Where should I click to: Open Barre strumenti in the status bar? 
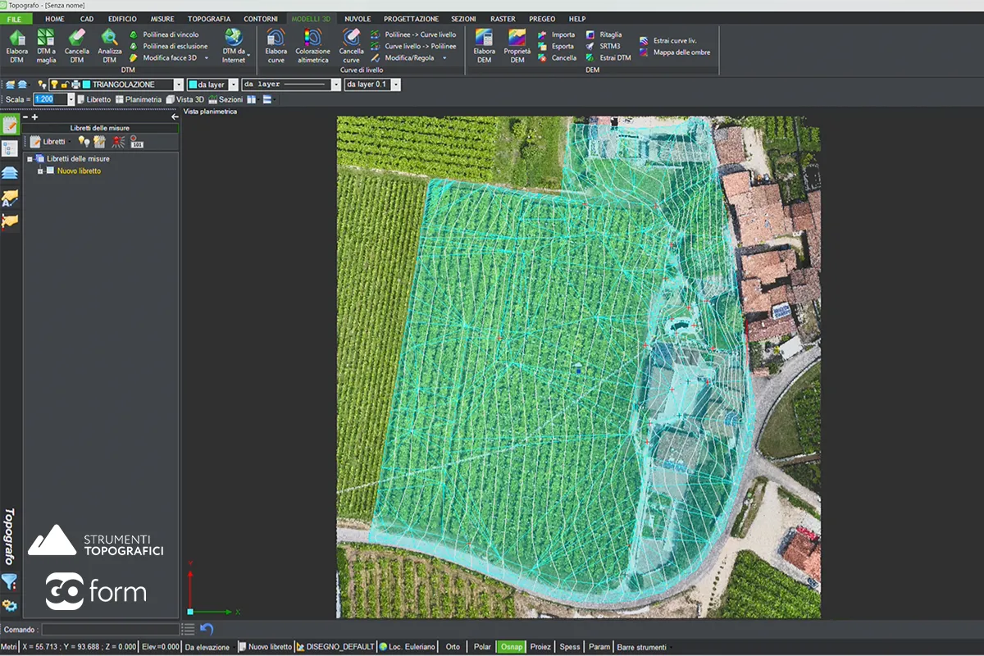[x=644, y=647]
